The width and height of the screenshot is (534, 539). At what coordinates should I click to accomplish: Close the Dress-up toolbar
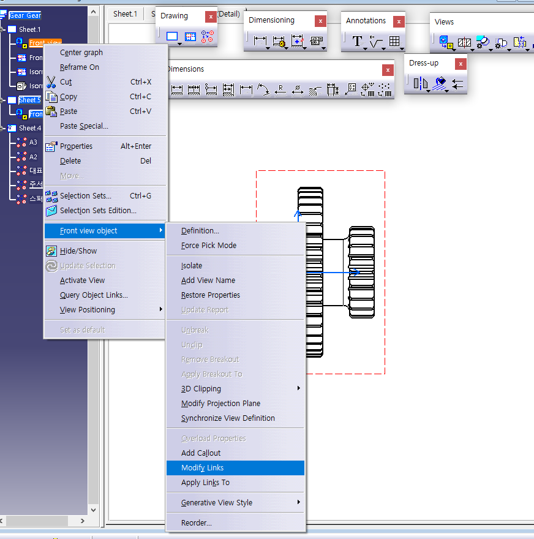[461, 64]
